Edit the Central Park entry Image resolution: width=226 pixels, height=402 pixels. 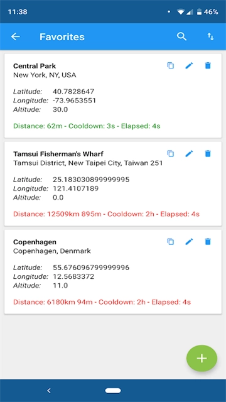pos(189,65)
